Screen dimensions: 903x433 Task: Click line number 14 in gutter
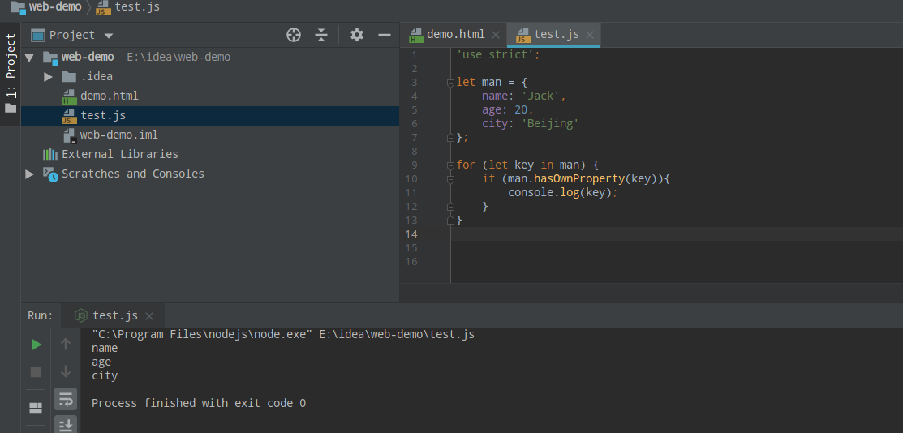coord(411,234)
